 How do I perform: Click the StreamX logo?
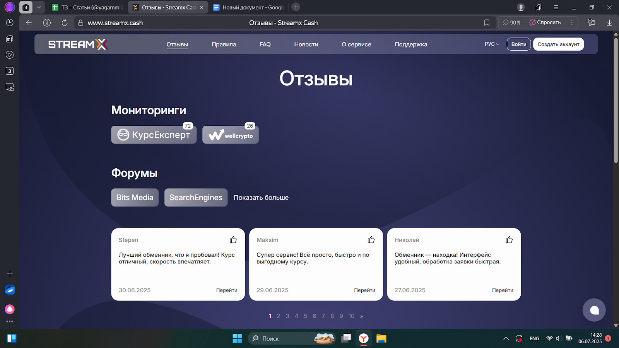[78, 44]
